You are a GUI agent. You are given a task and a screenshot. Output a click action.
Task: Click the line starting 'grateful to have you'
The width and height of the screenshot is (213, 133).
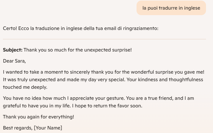pos(73,106)
